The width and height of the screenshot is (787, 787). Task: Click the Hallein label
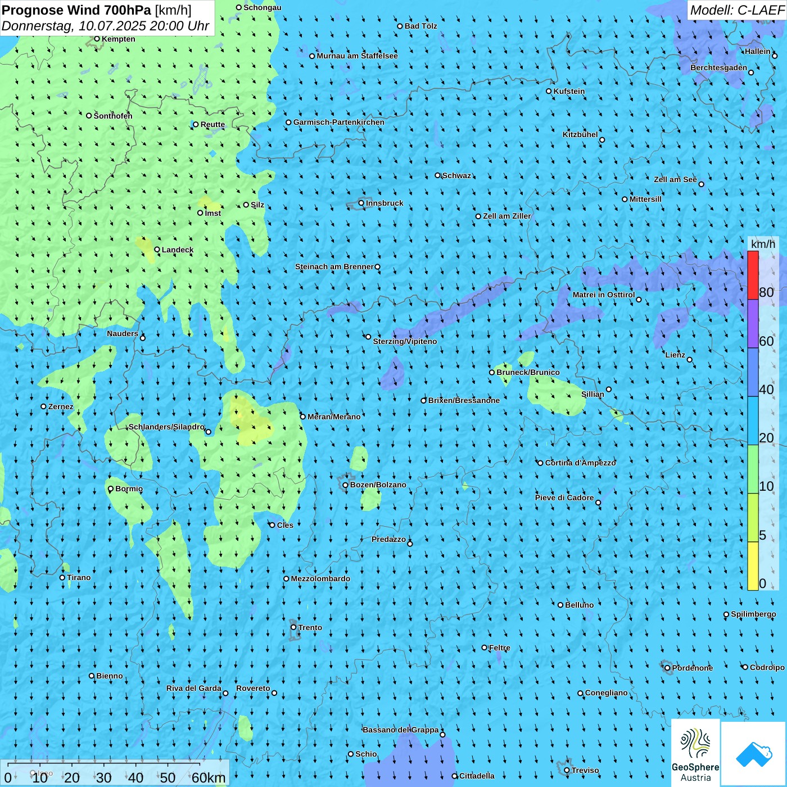click(758, 51)
